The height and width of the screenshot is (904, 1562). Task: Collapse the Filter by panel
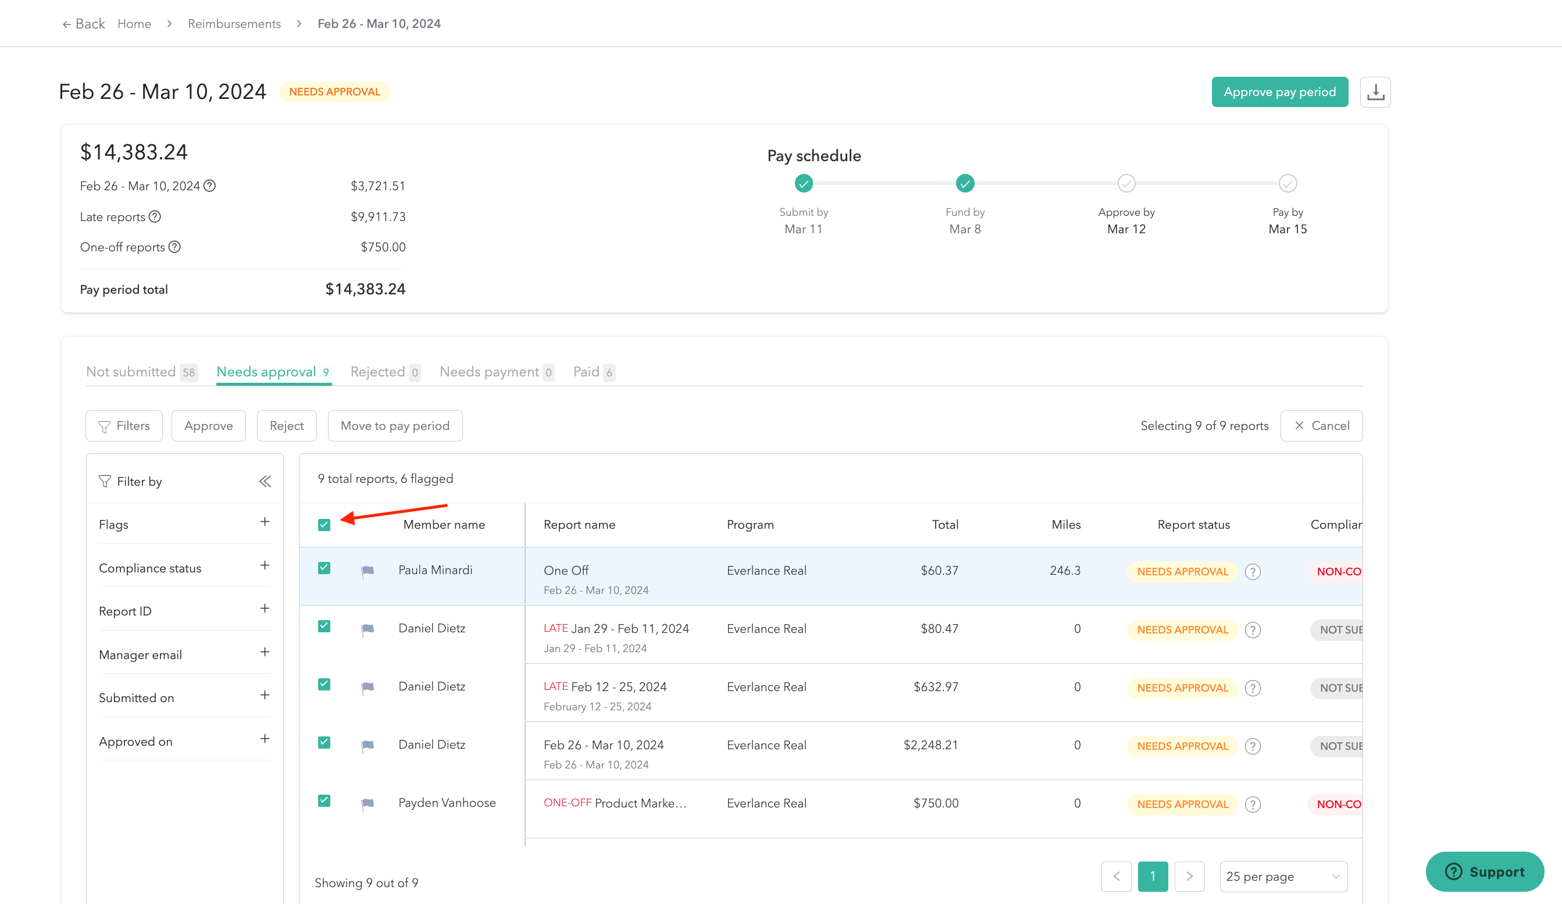[x=265, y=481]
